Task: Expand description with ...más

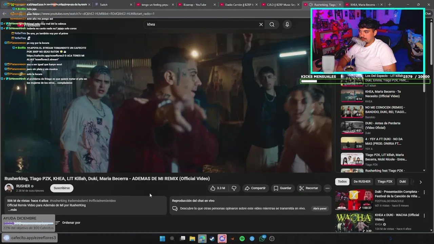Action: coord(12,210)
